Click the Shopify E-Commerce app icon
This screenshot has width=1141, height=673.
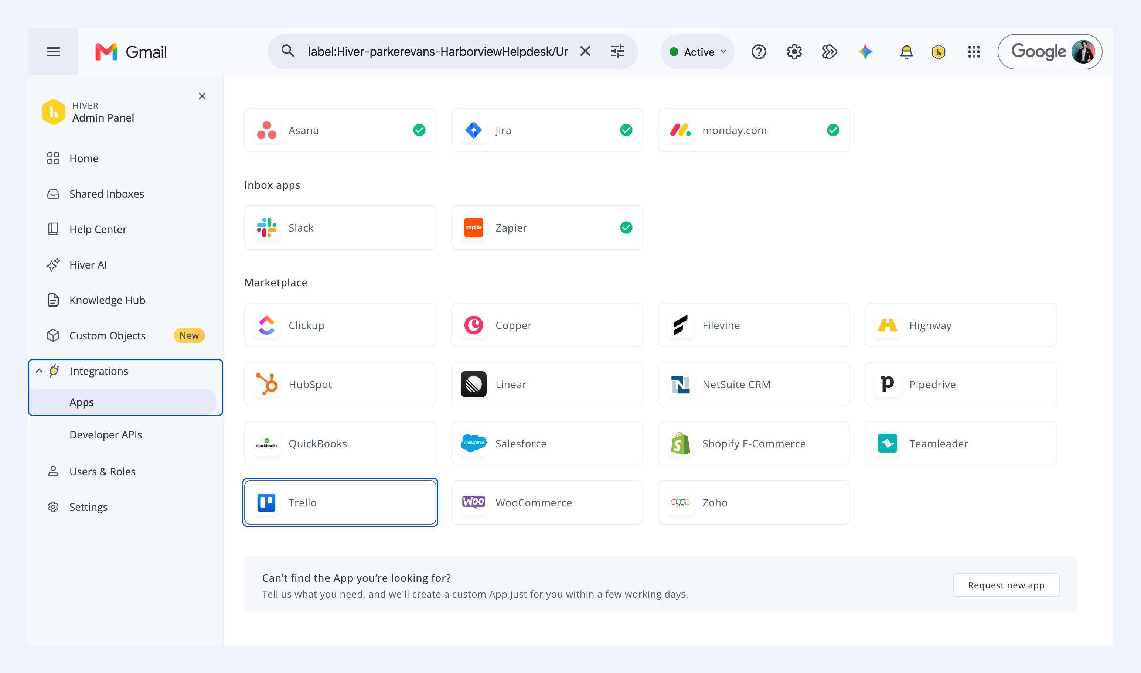point(681,444)
